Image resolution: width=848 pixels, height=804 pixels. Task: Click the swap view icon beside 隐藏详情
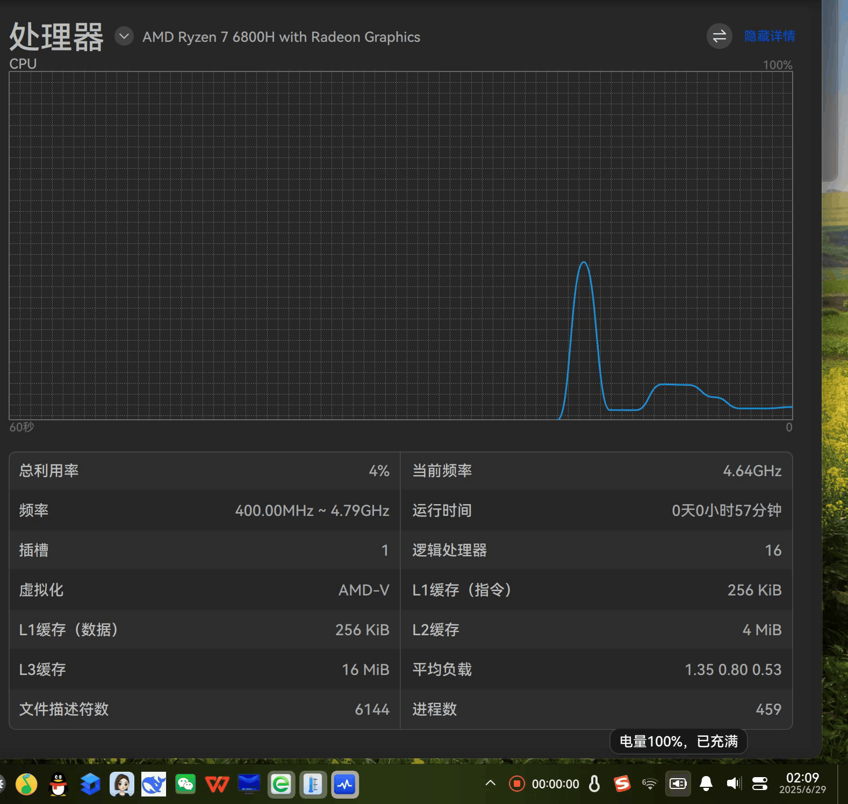[x=719, y=37]
